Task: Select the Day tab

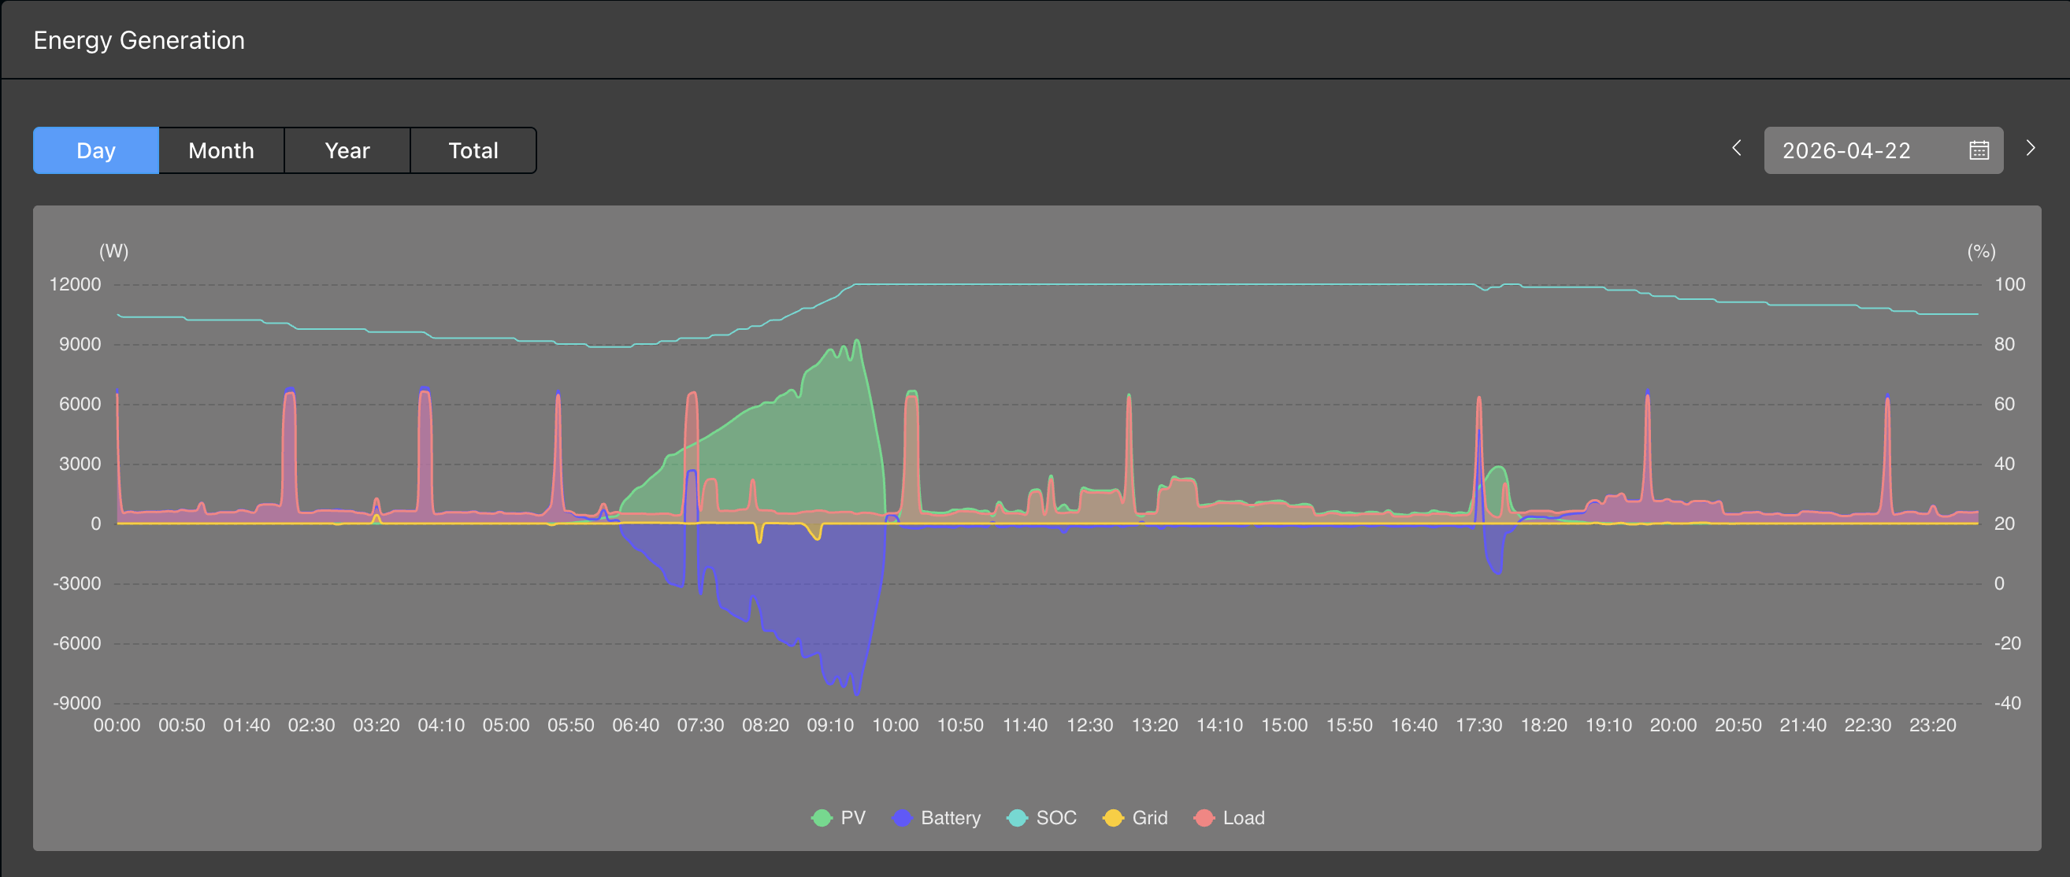Action: (95, 150)
